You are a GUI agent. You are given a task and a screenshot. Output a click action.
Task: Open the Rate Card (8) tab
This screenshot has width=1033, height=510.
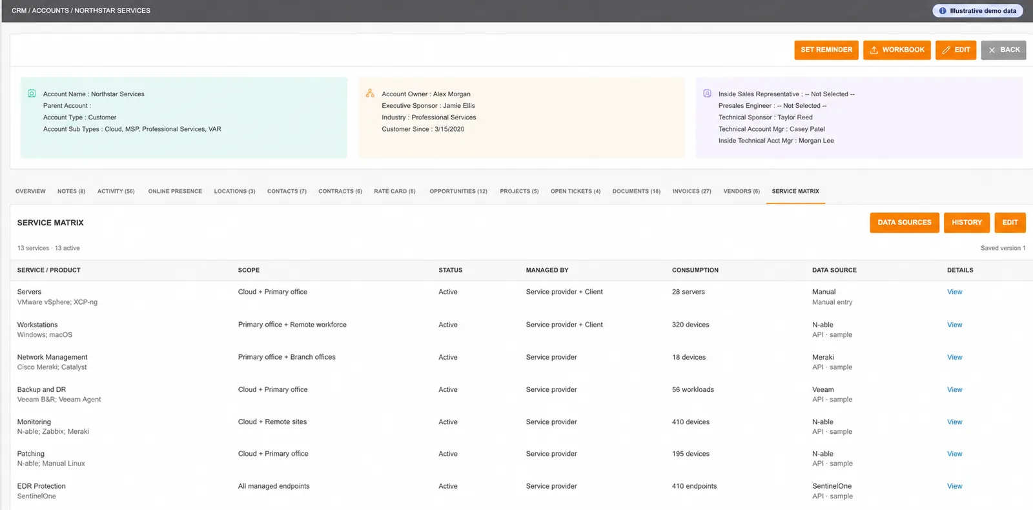pos(394,191)
